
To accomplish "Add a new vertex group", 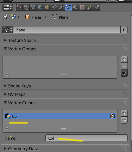I will tap(124, 59).
